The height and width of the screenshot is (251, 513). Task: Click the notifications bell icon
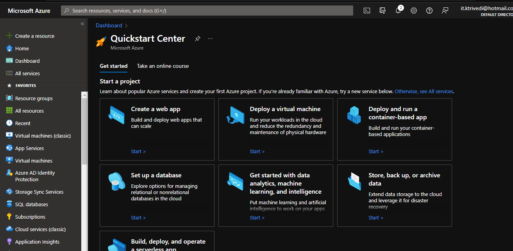pos(398,11)
